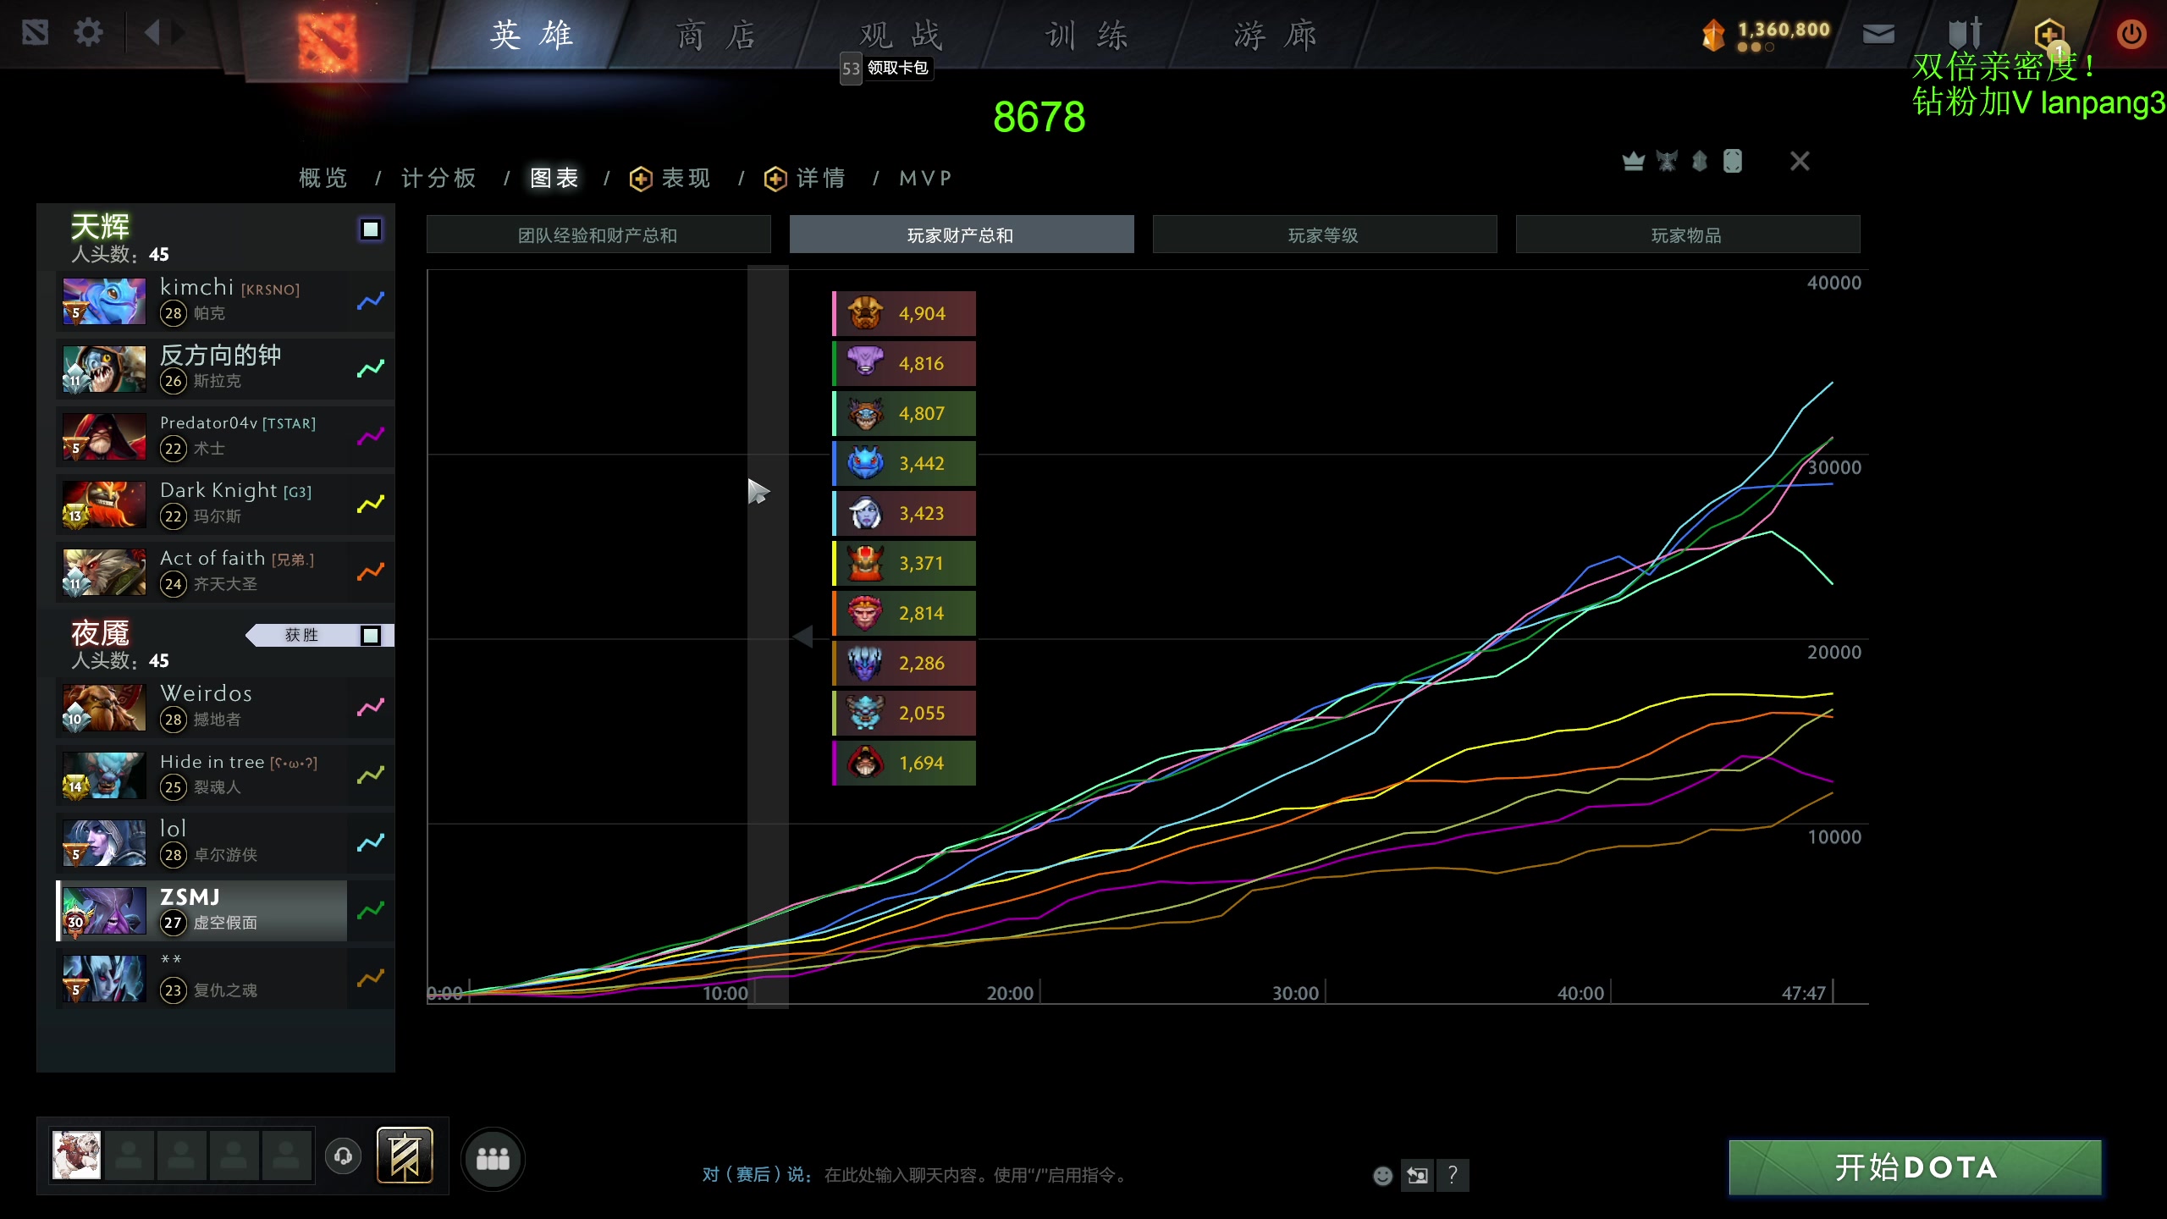Screen dimensions: 2167x1219
Task: Click the red power quit icon
Action: click(2131, 34)
